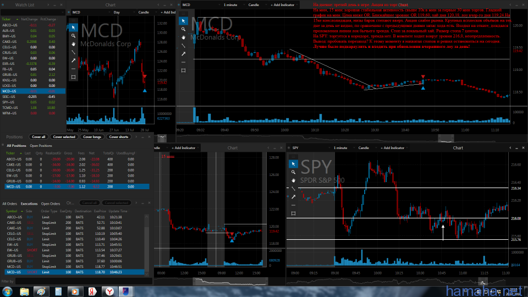This screenshot has width=528, height=297.
Task: Choose the trend line tool in MCD Day chart
Action: tap(73, 52)
